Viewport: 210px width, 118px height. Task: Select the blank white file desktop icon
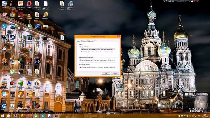click(x=46, y=4)
